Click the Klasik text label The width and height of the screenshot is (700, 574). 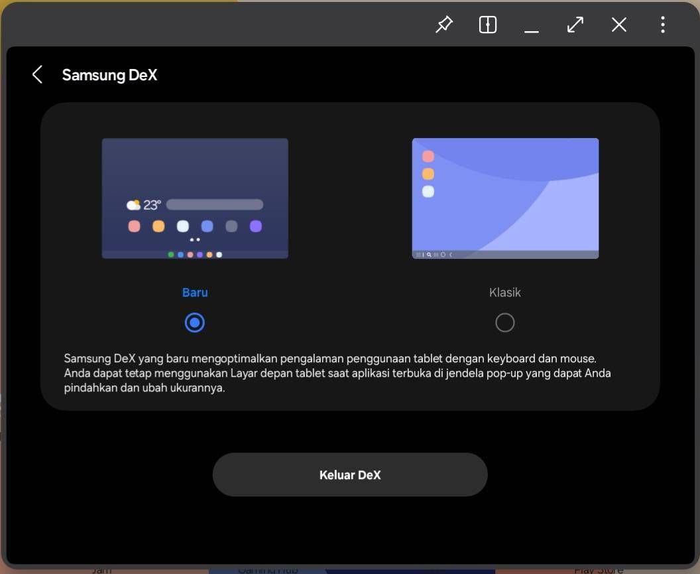point(504,292)
